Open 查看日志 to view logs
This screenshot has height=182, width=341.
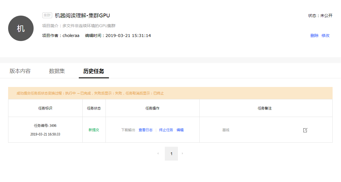tap(145, 130)
